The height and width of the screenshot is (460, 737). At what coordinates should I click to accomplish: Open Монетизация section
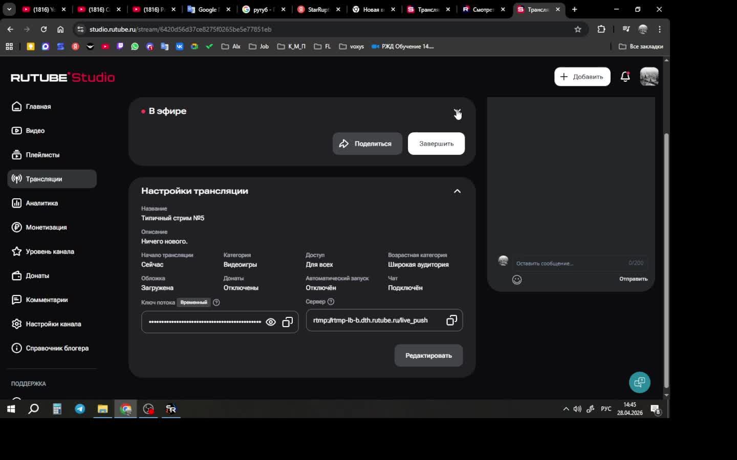coord(39,227)
